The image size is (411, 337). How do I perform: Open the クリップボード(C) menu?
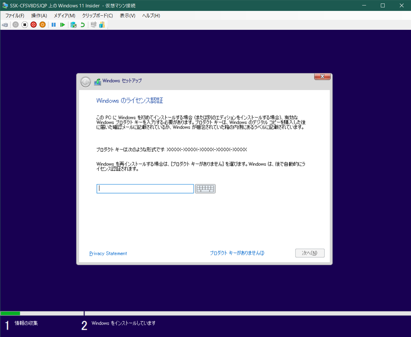[x=98, y=15]
